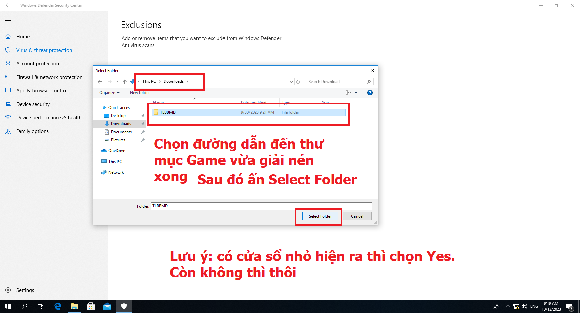Viewport: 580px width, 313px height.
Task: Go up one folder level
Action: pos(125,82)
